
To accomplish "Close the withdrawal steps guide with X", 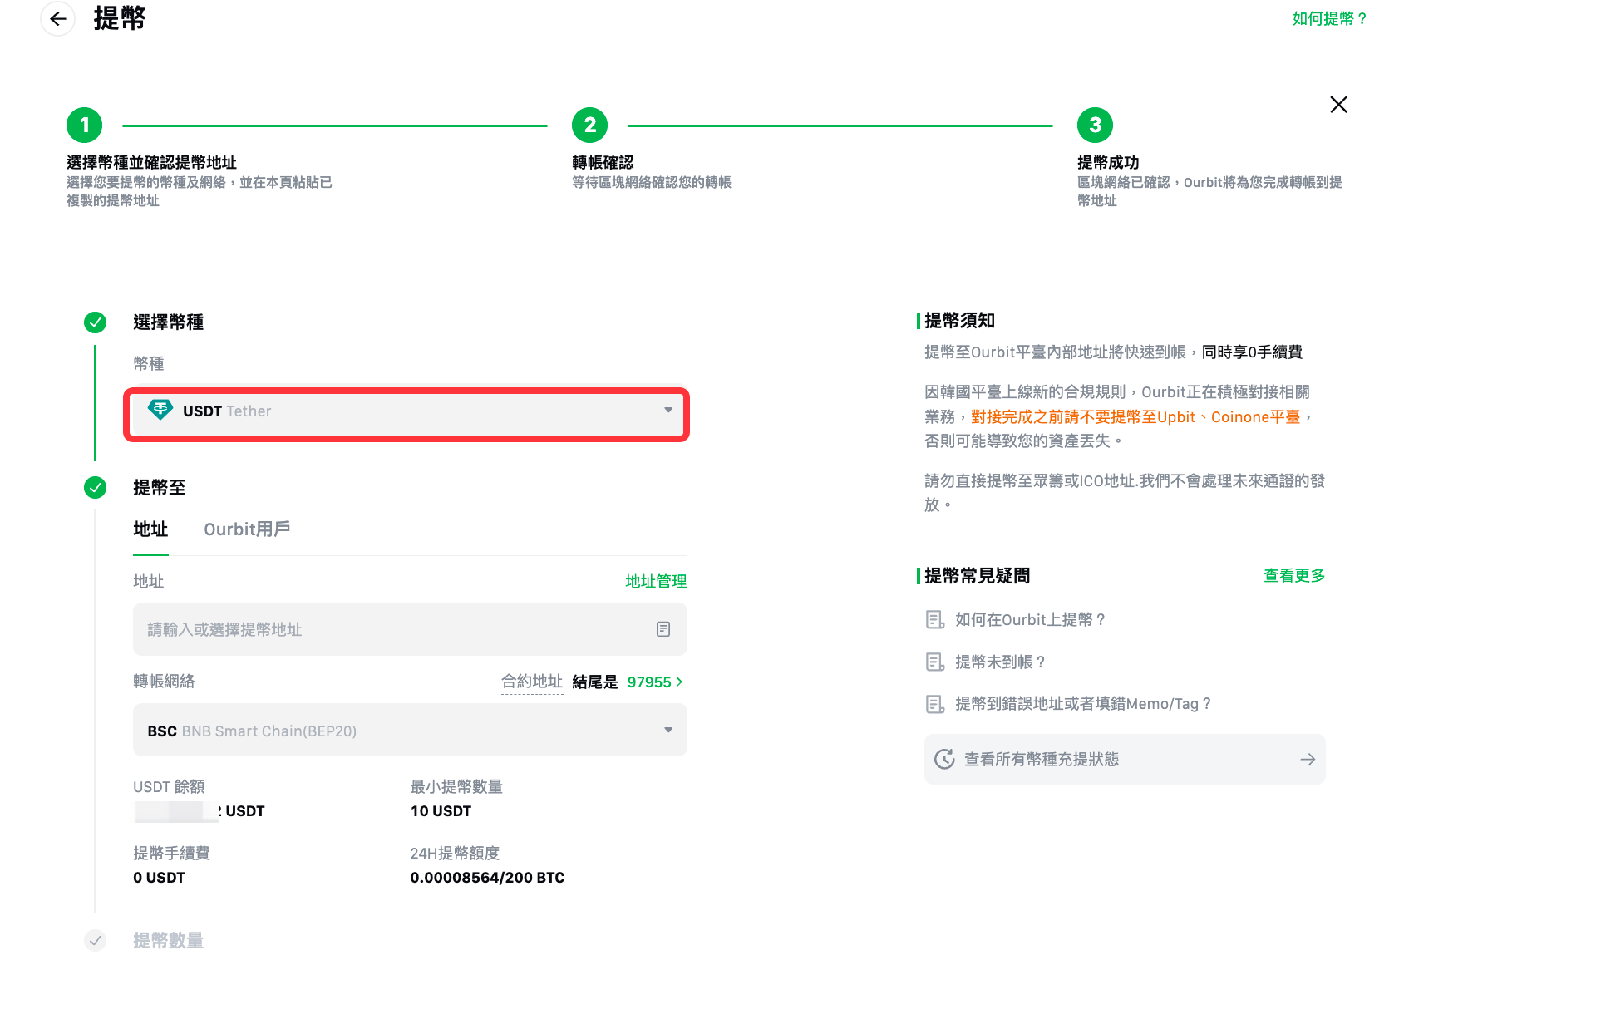I will [x=1338, y=105].
